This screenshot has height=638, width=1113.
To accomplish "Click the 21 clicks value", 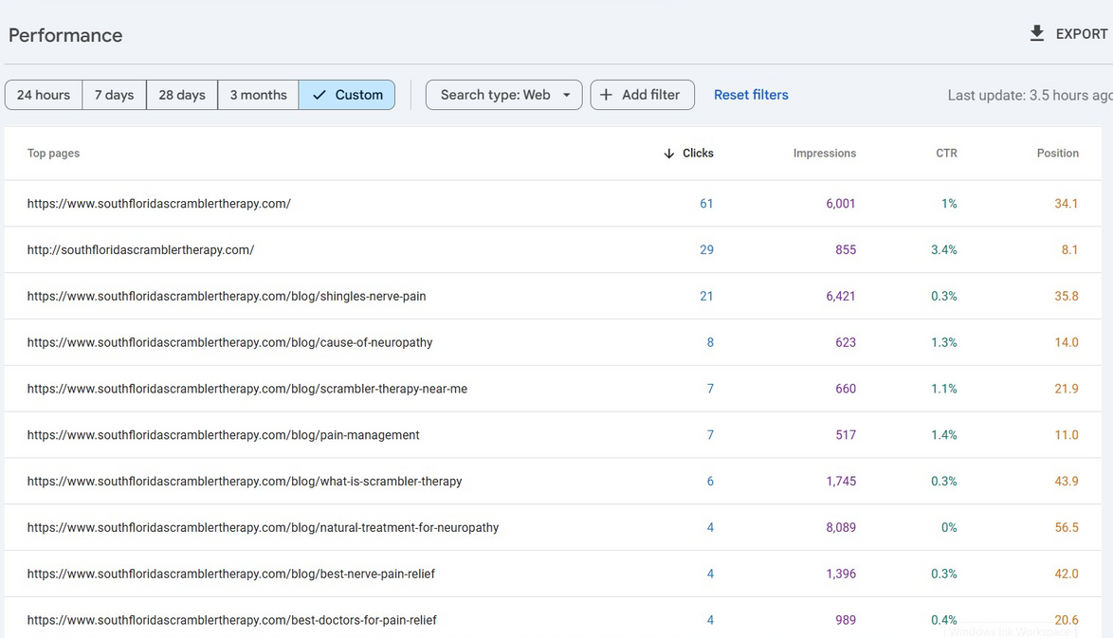I will coord(706,296).
